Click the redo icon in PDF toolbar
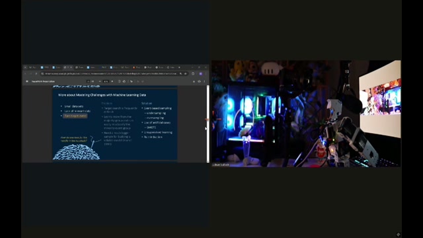 [x=143, y=81]
